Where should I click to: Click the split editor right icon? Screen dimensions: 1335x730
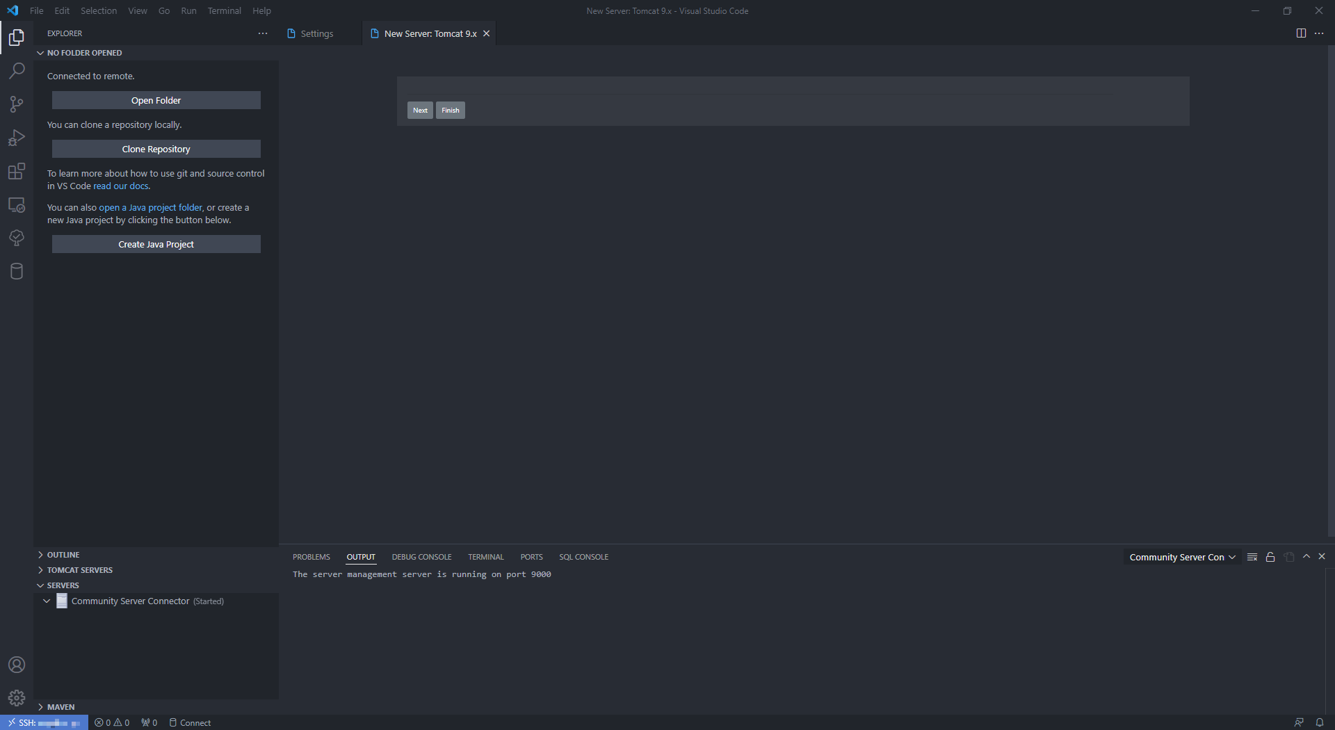click(1301, 33)
